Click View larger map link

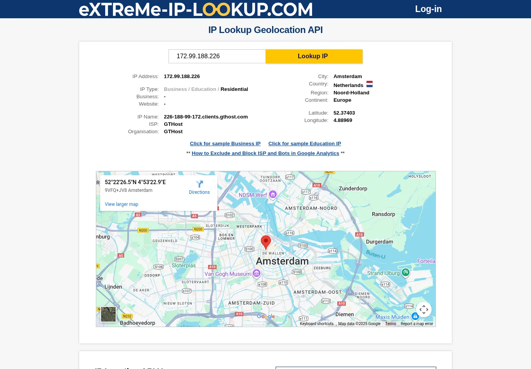[121, 204]
